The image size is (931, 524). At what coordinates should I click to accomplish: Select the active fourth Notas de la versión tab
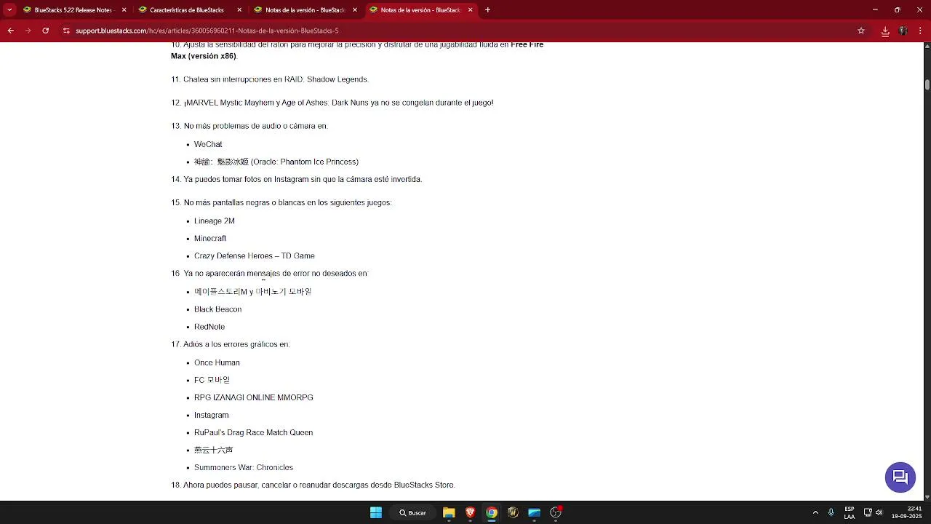[420, 10]
